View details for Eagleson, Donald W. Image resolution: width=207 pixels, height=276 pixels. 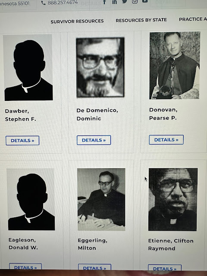pos(25,267)
